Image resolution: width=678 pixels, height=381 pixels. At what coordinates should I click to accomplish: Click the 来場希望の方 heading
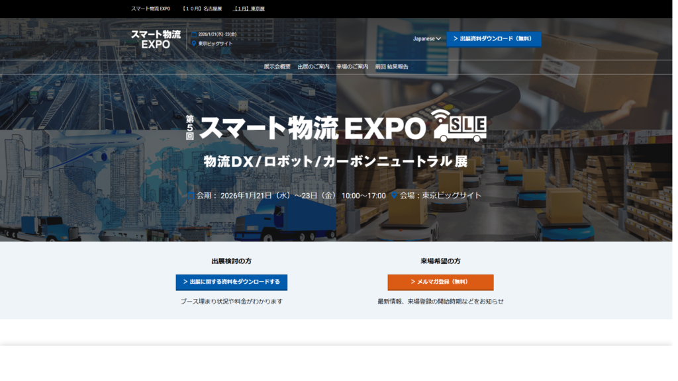(x=440, y=261)
